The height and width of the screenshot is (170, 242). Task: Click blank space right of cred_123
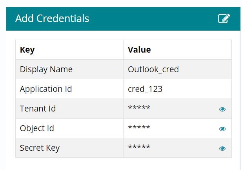[196, 89]
